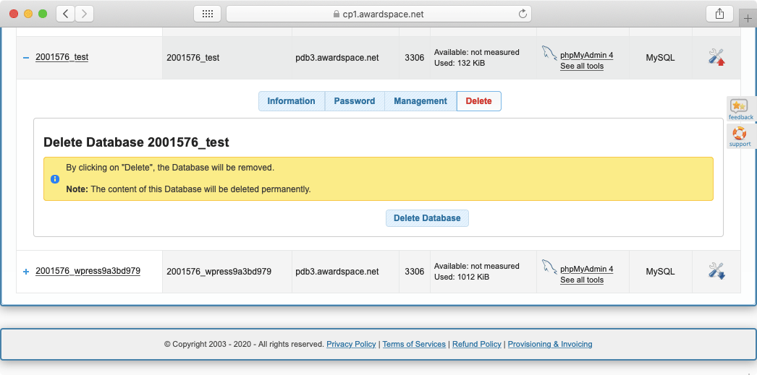Open a new Safari tab with plus
757x375 pixels.
(748, 18)
